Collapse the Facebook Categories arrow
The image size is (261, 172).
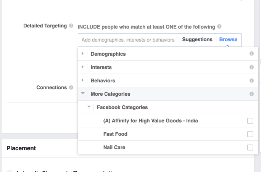pos(89,107)
